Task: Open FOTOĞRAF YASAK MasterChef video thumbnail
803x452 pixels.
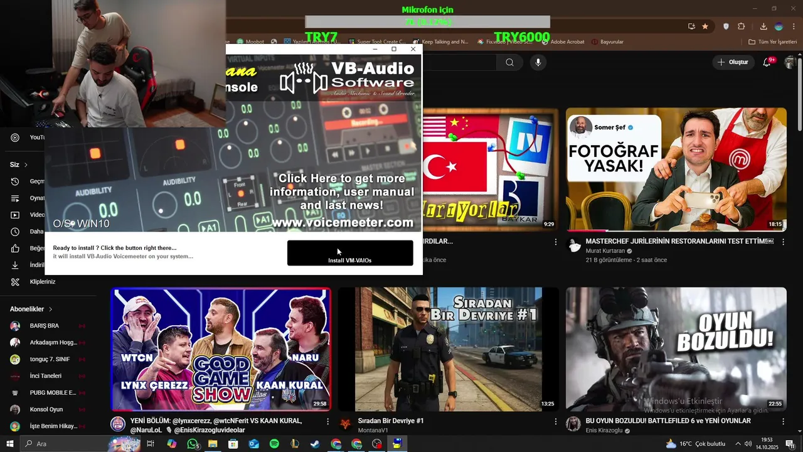Action: (x=676, y=169)
